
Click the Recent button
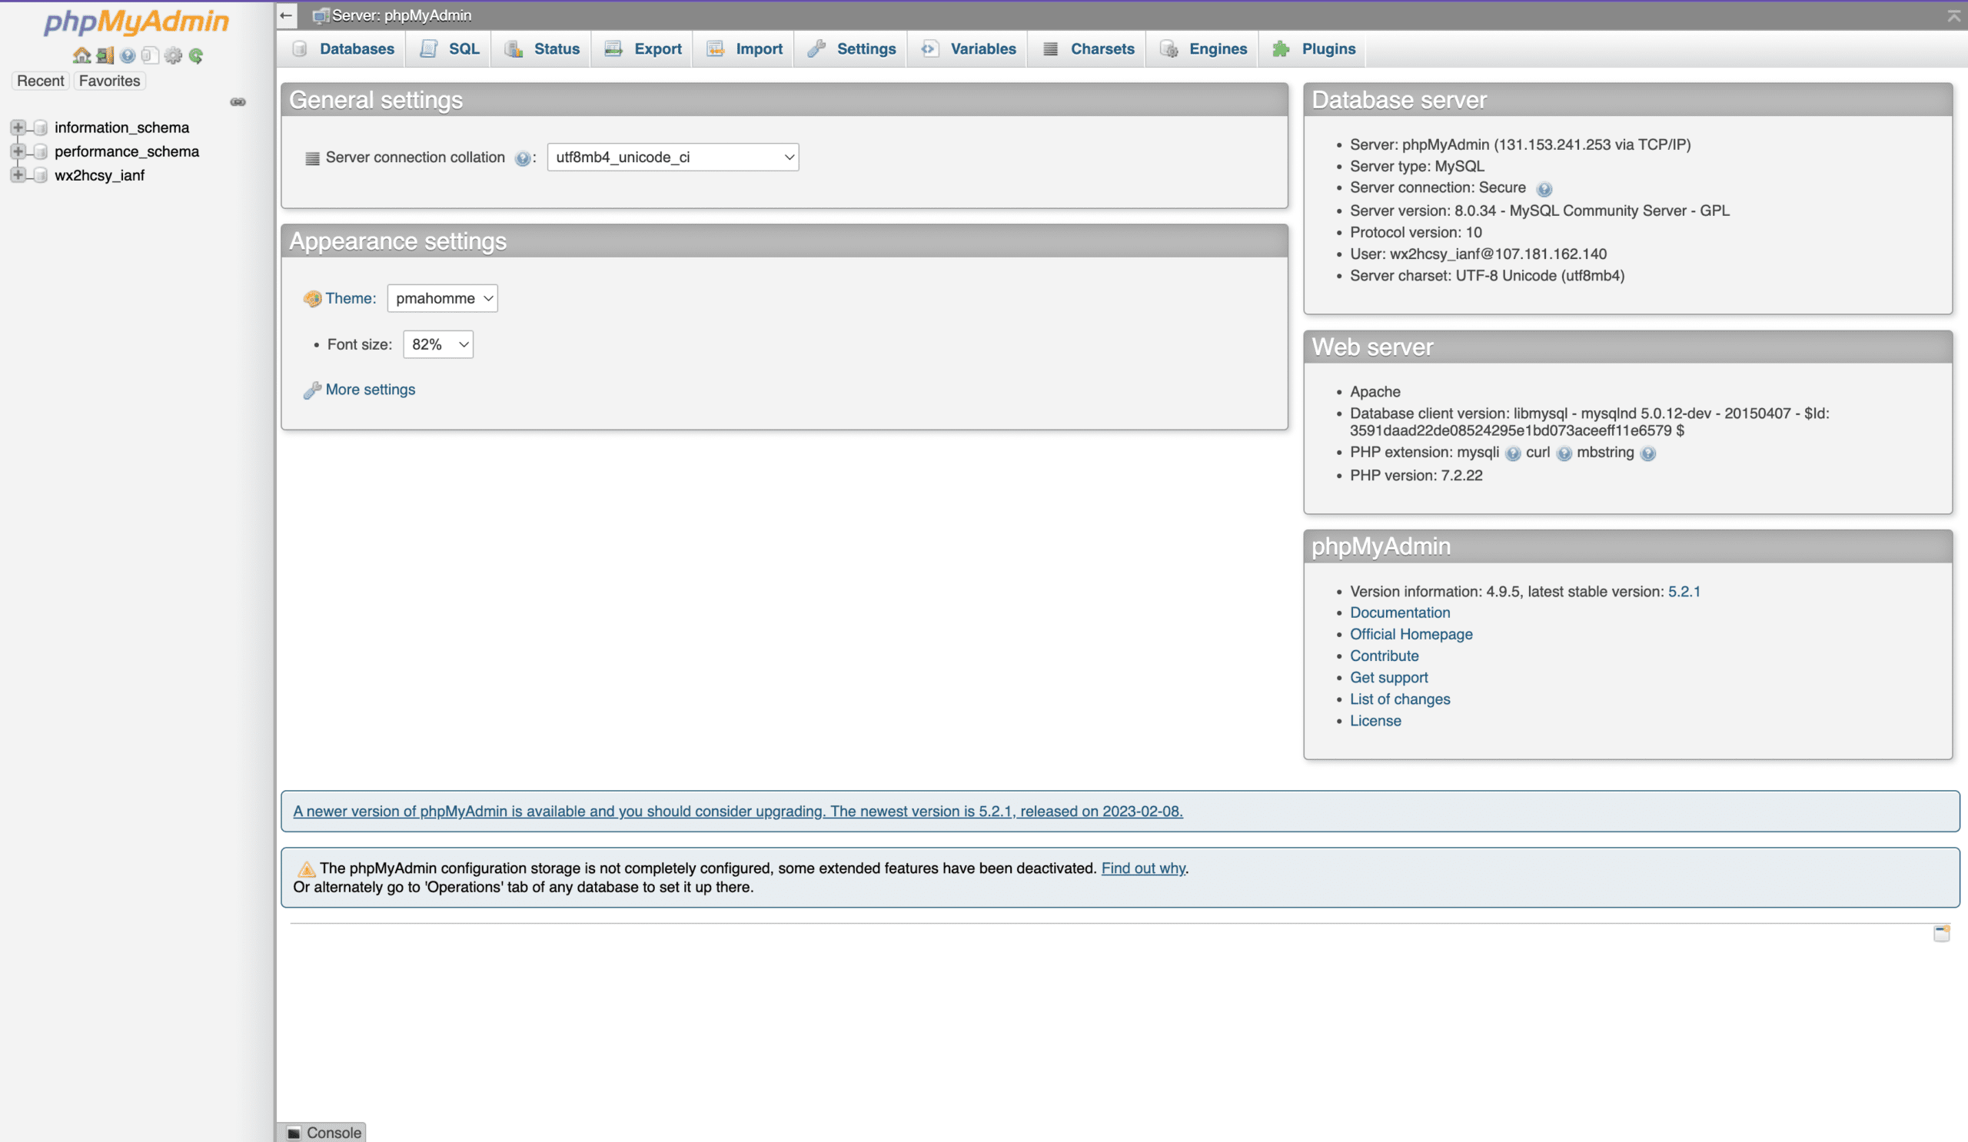[x=41, y=81]
